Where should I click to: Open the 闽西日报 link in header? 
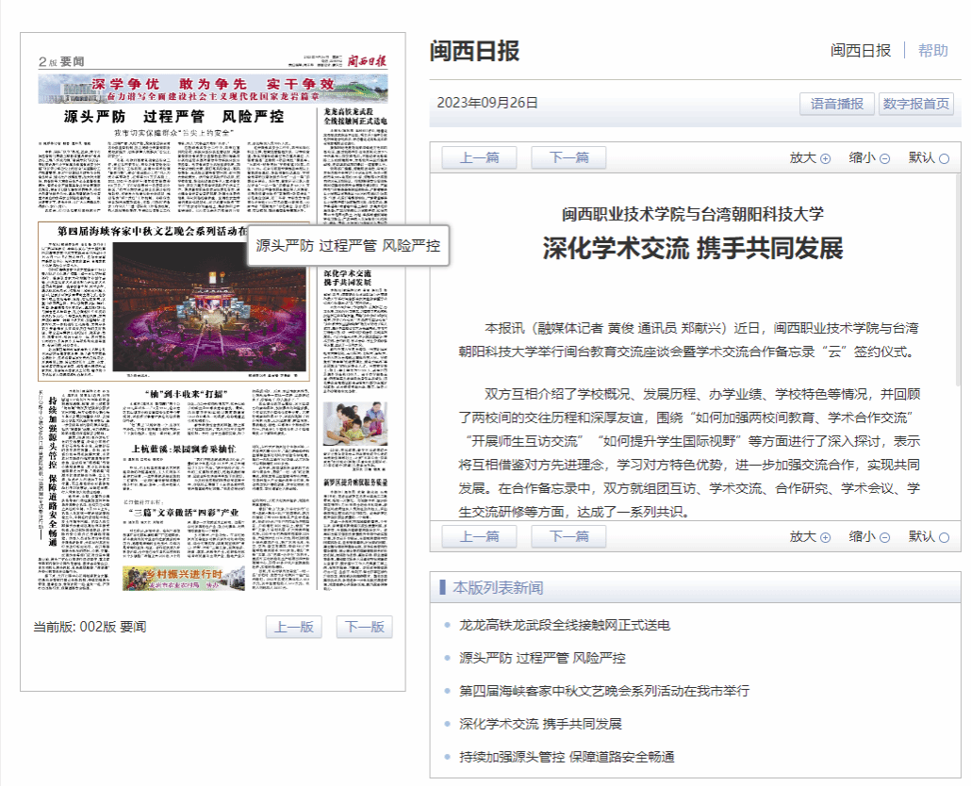[860, 51]
